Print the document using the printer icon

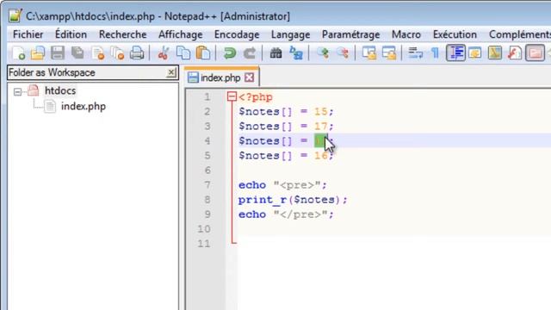(137, 53)
